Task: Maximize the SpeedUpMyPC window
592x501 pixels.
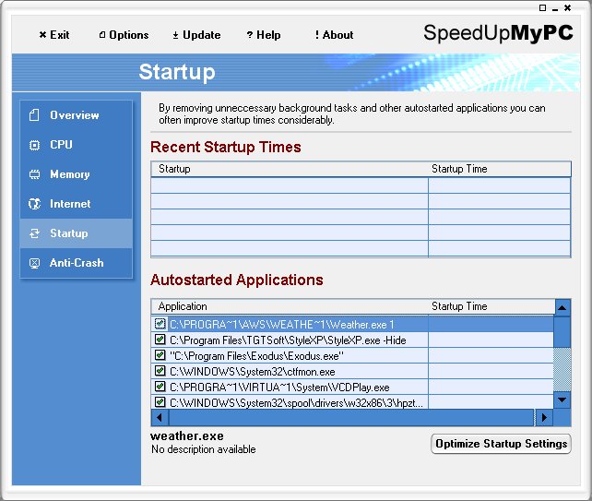Action: point(542,7)
